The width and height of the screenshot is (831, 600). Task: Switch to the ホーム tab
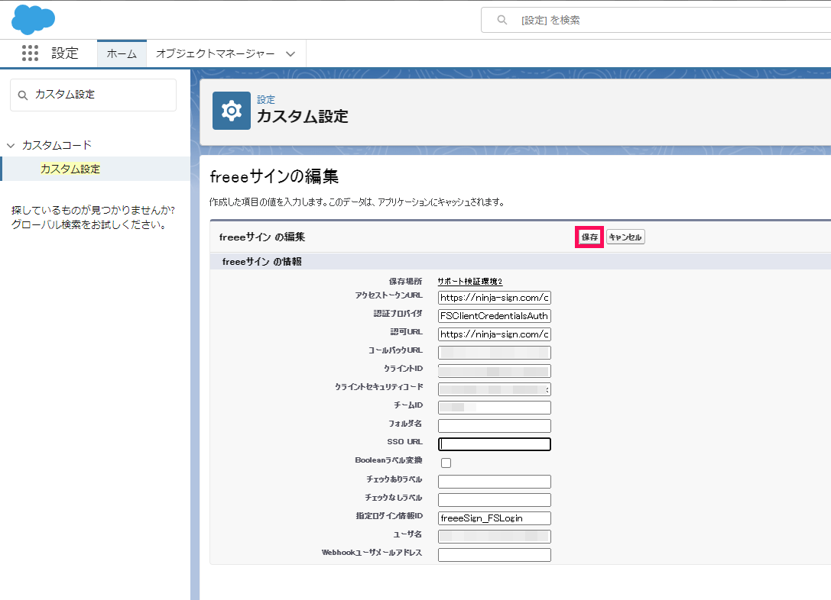[122, 53]
